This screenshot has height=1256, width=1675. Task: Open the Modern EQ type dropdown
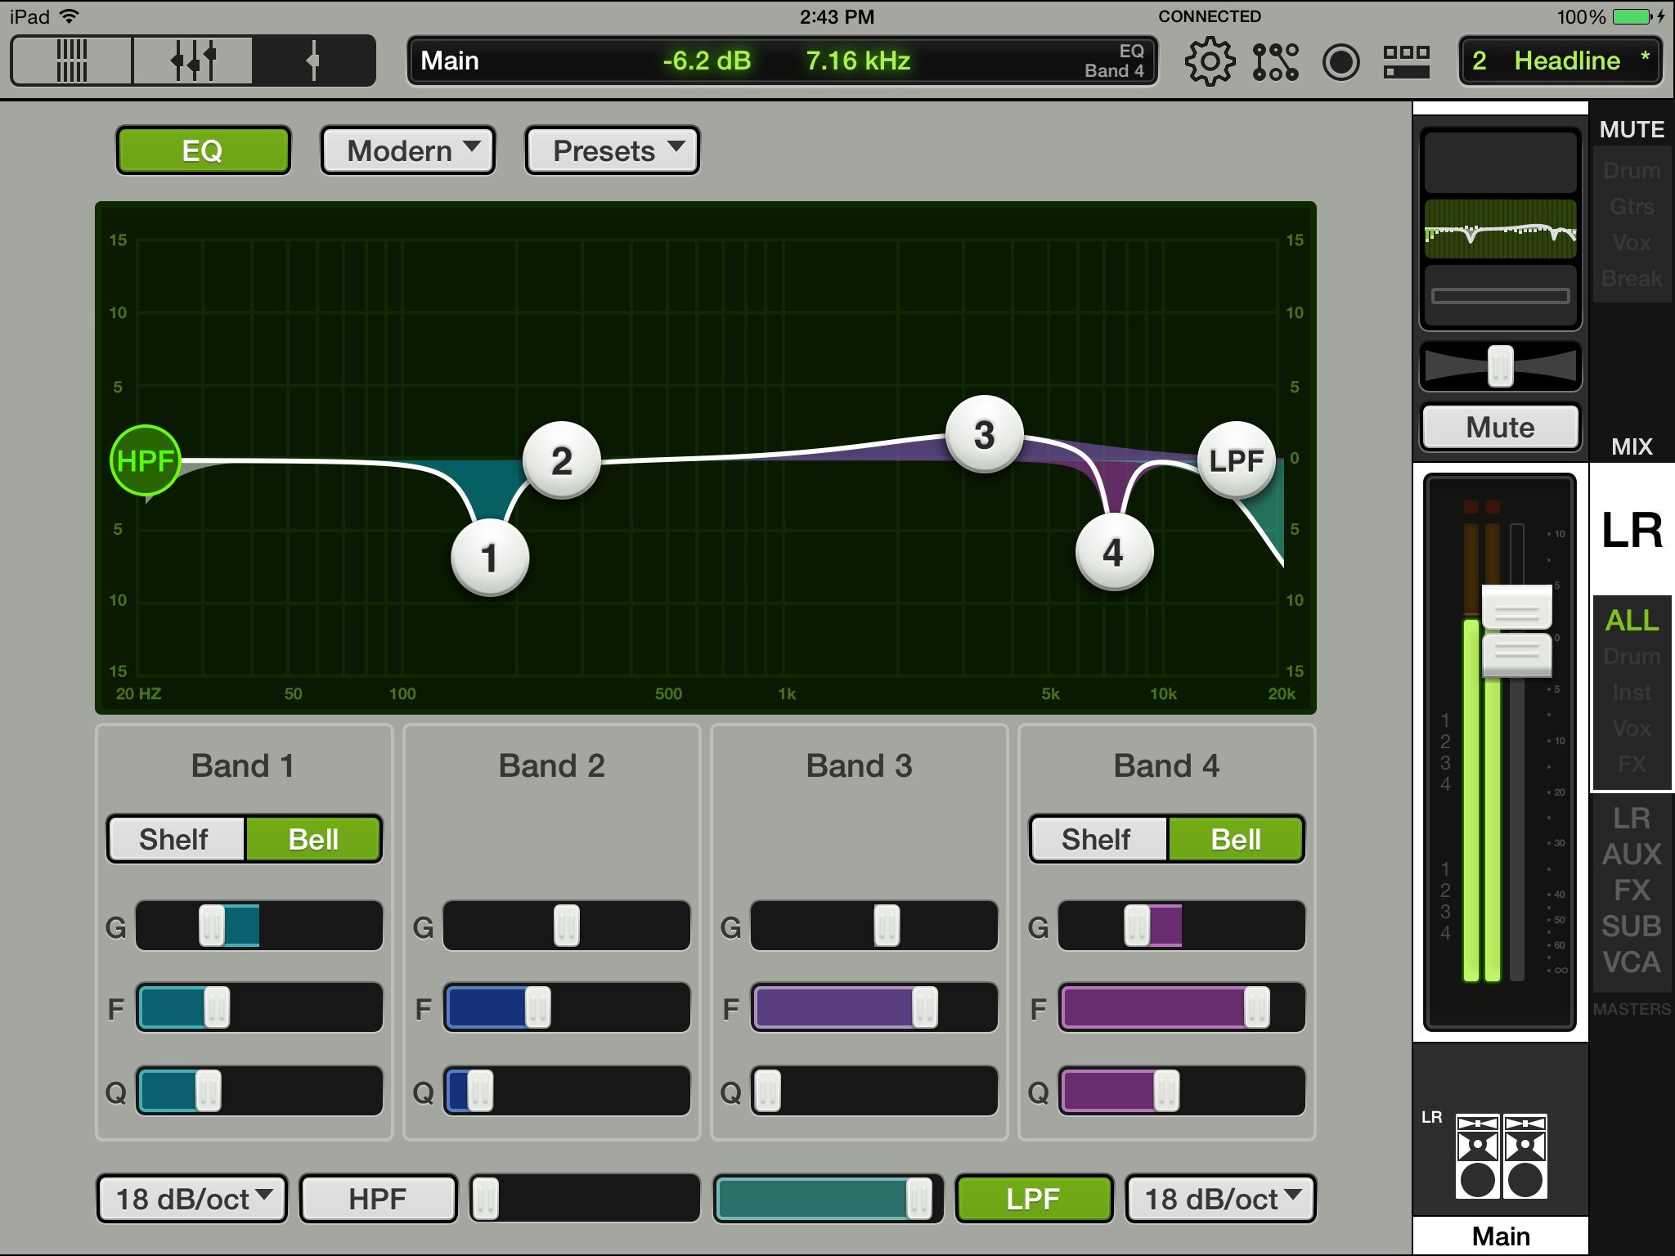(x=407, y=150)
